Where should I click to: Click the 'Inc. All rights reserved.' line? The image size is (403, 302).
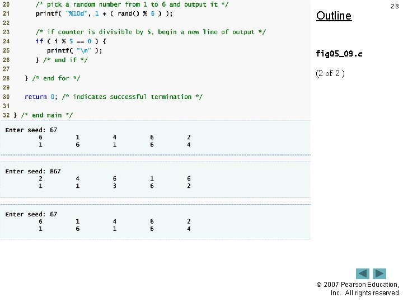[365, 293]
